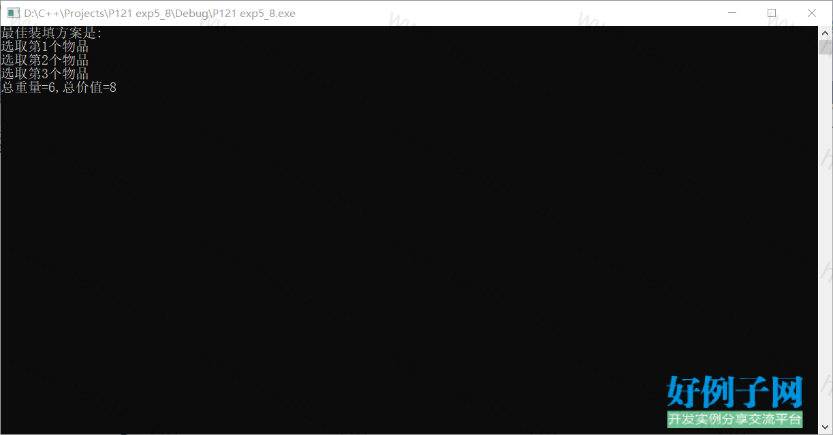Click the vertical scrollbar thumb
Viewport: 833px width, 435px height.
[x=825, y=47]
